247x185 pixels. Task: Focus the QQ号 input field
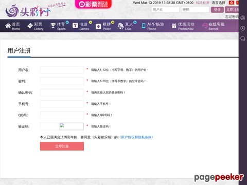tap(62, 115)
